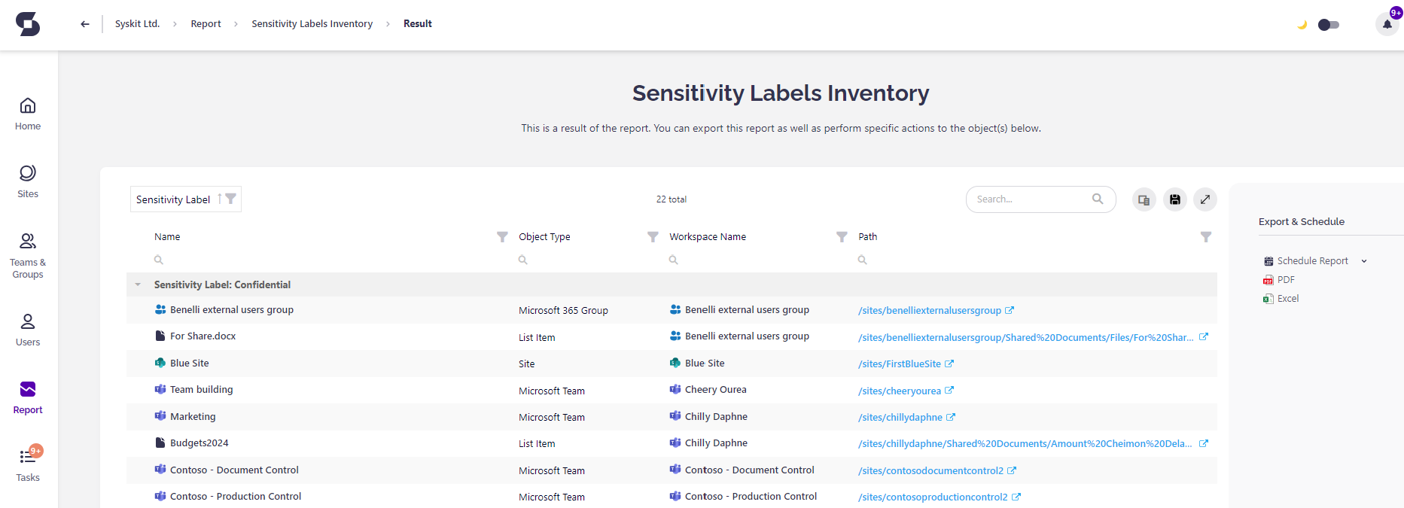Screen dimensions: 1404x508
Task: Open Users in the sidebar
Action: click(28, 330)
